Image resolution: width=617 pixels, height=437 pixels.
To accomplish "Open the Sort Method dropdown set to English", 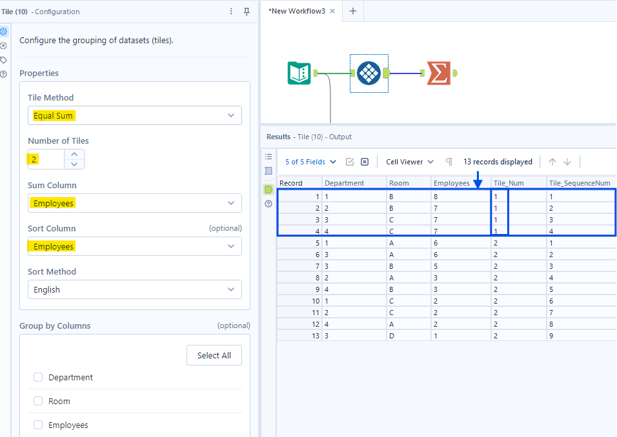I will (135, 289).
